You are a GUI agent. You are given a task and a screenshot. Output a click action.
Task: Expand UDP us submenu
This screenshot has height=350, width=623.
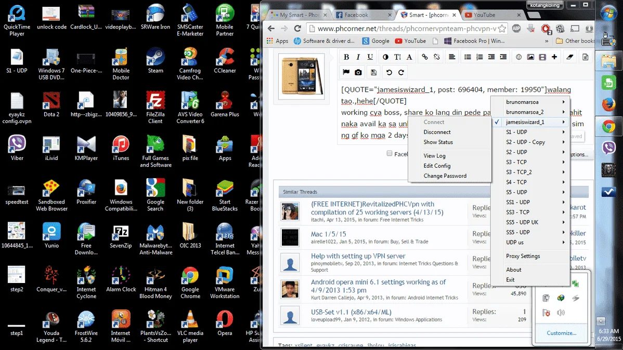click(530, 242)
